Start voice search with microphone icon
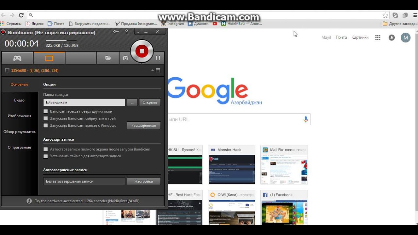Screen dimensions: 418x235 point(306,119)
